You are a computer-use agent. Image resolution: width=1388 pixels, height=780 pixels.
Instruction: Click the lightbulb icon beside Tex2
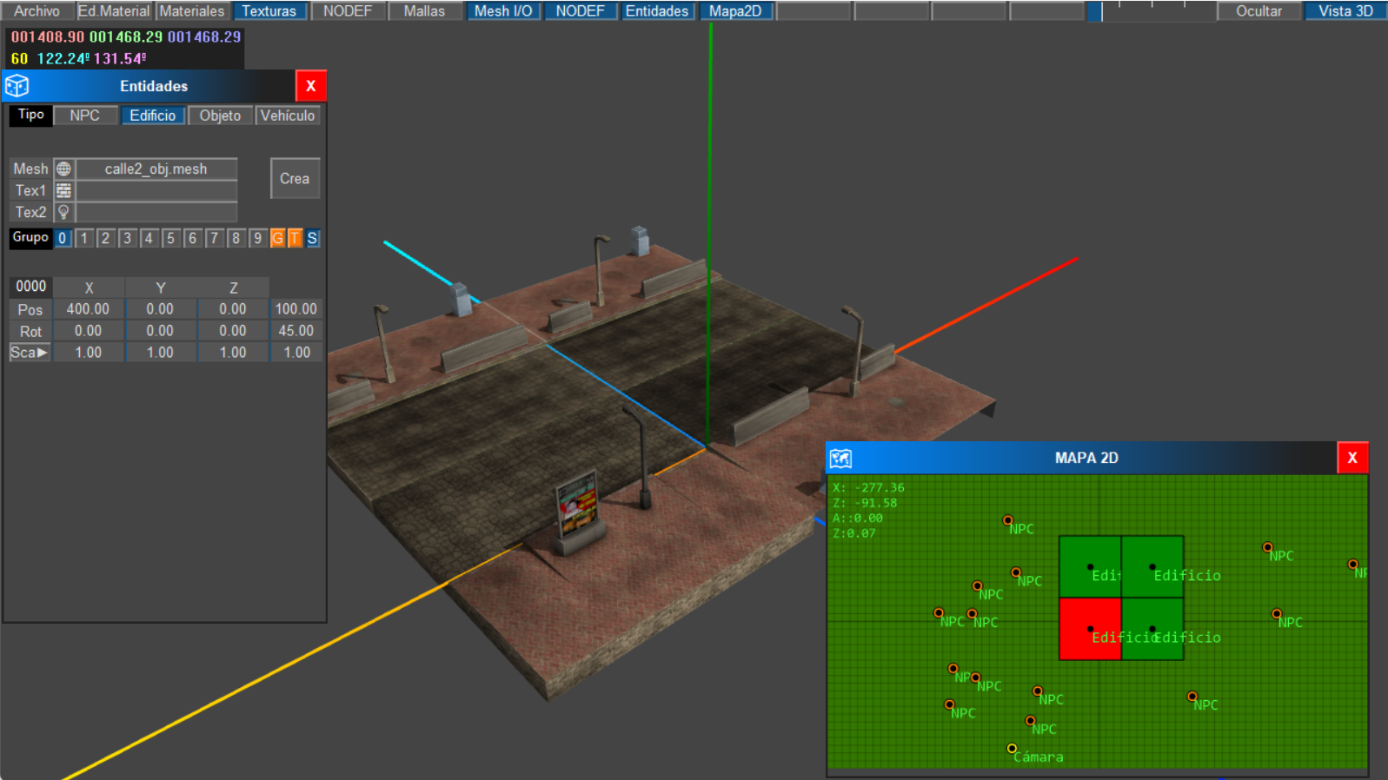point(63,212)
